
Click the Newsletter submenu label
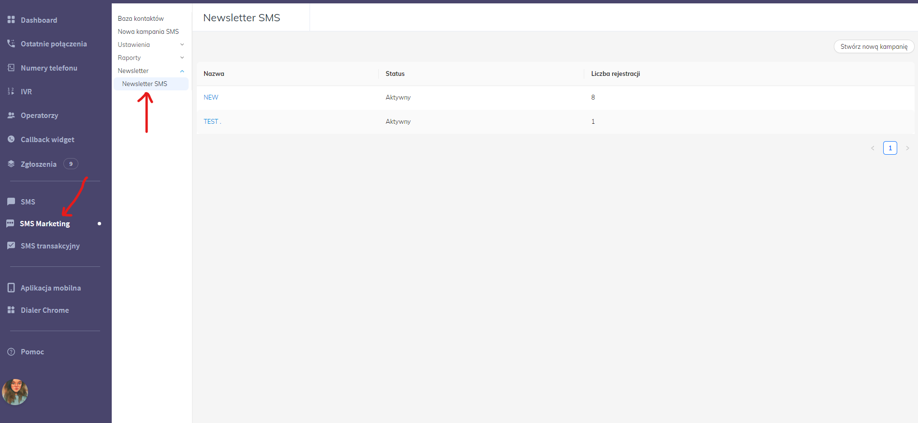pyautogui.click(x=133, y=71)
